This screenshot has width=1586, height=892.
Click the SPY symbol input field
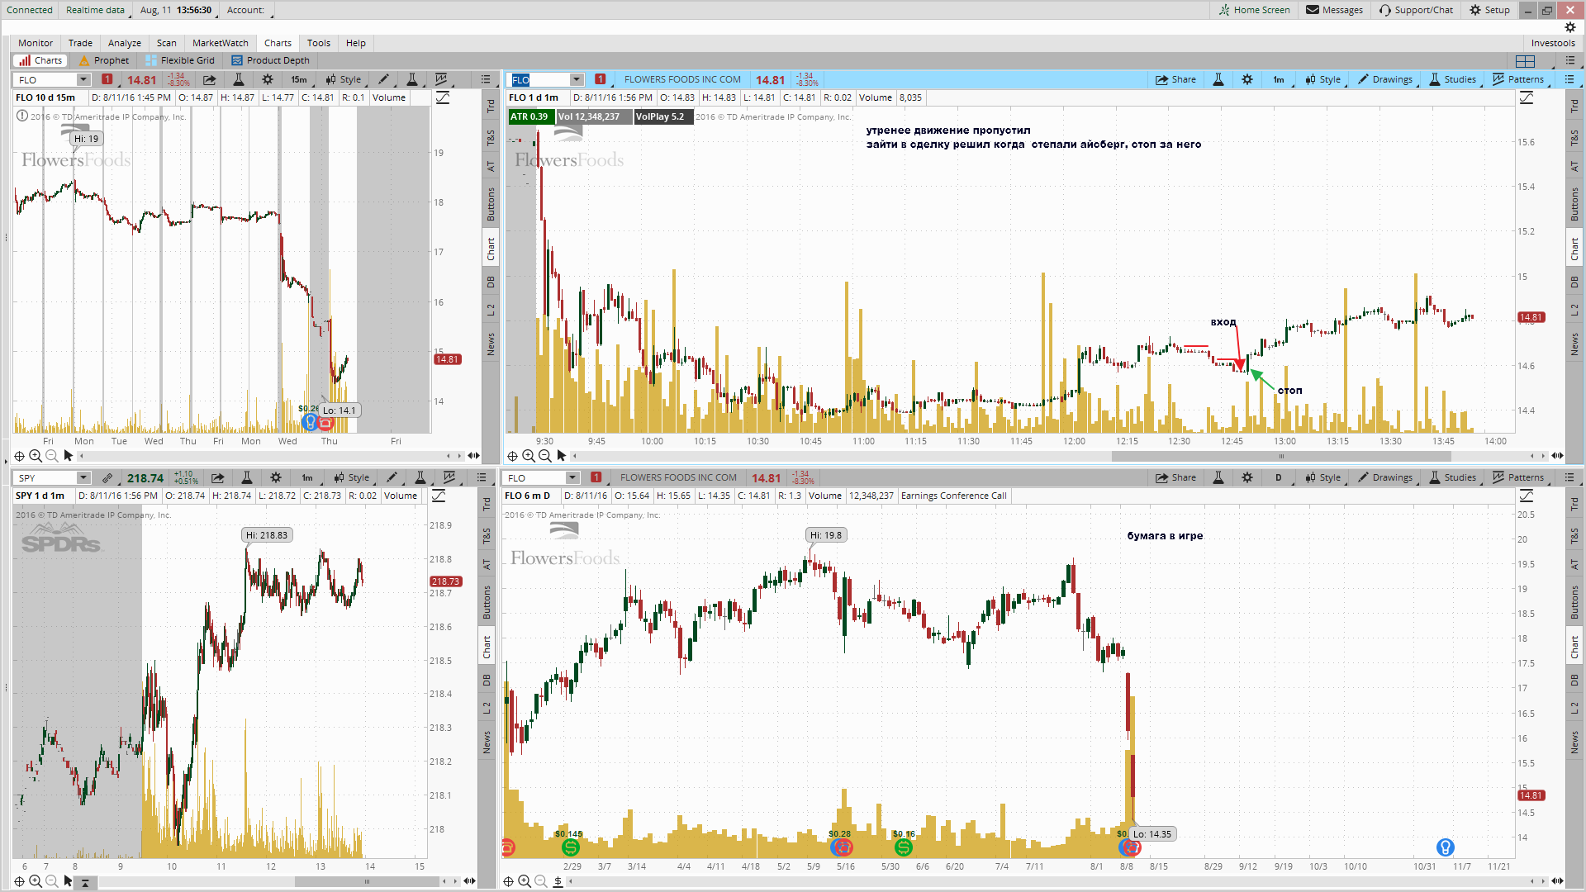pyautogui.click(x=45, y=478)
